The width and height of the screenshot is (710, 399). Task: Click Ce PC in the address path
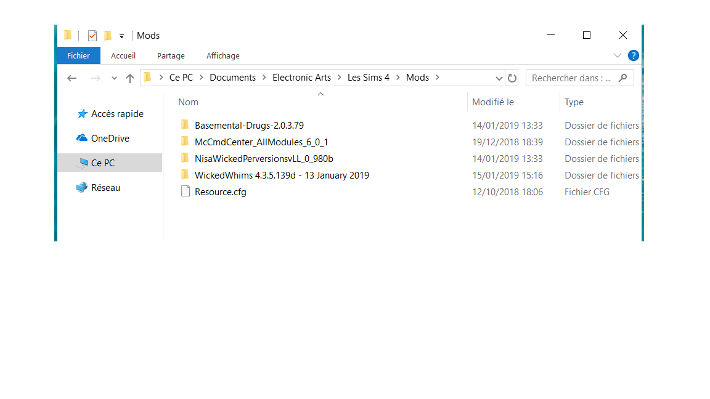[x=181, y=78]
